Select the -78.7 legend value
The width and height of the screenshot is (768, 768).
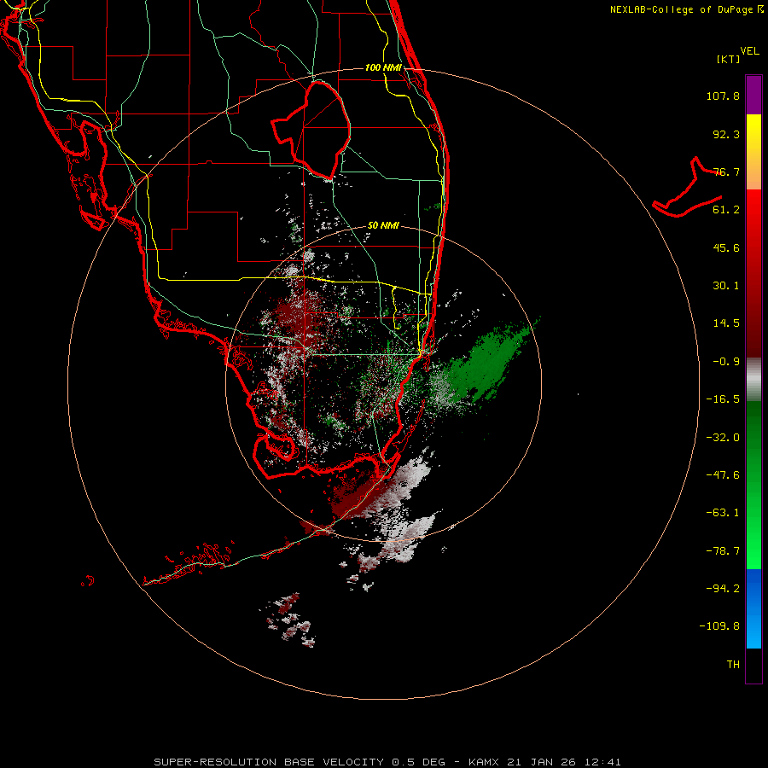[723, 551]
